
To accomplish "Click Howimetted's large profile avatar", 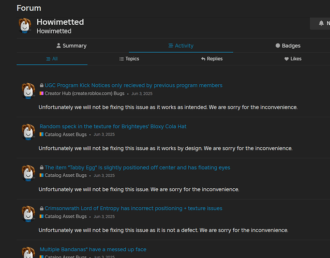I will coord(25,26).
